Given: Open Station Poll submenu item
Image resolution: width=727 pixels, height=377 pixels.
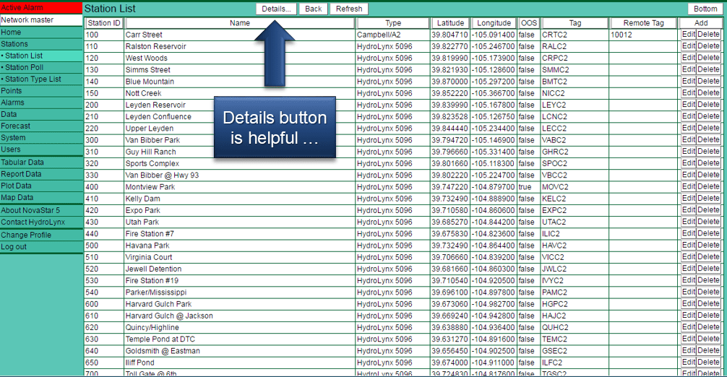Looking at the screenshot, I should (x=41, y=67).
